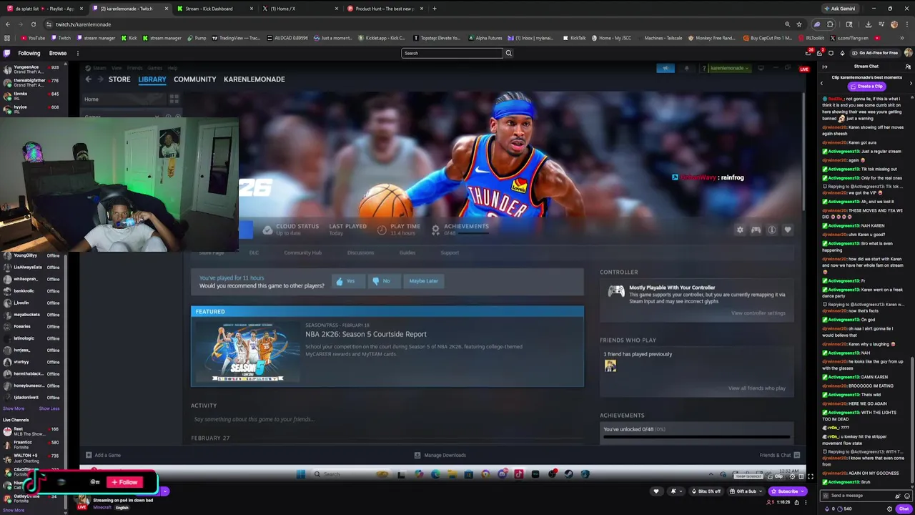Open the video player settings gear
915x515 pixels.
[791, 476]
